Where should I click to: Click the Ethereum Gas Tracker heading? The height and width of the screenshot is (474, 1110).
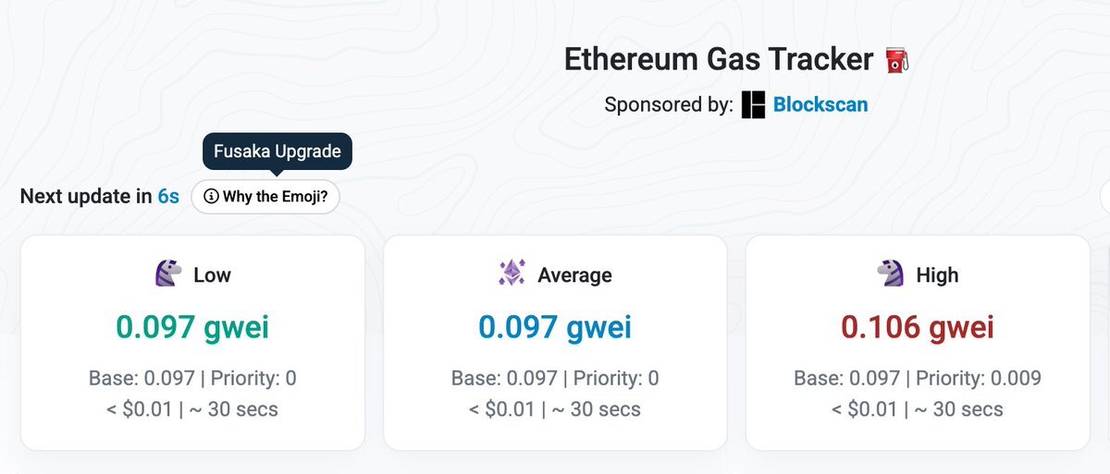719,60
